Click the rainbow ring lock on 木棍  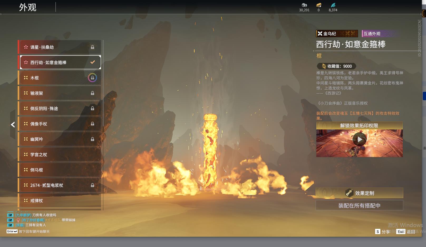coord(92,78)
